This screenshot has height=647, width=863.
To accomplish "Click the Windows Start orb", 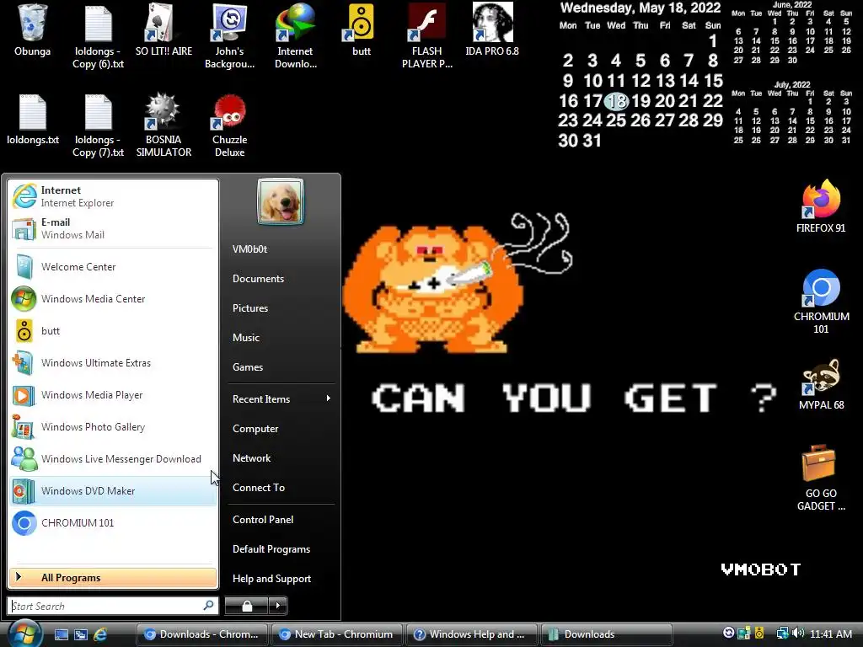I will [24, 634].
